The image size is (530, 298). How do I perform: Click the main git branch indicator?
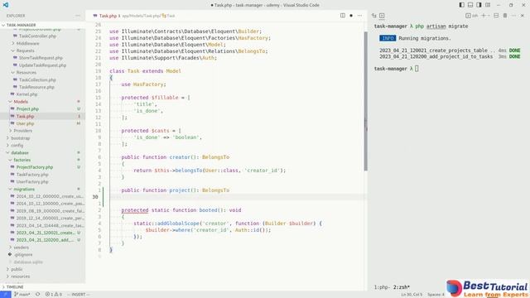coord(22,295)
